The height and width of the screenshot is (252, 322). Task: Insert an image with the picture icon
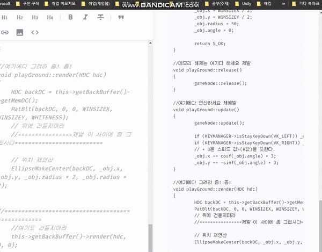[20, 32]
